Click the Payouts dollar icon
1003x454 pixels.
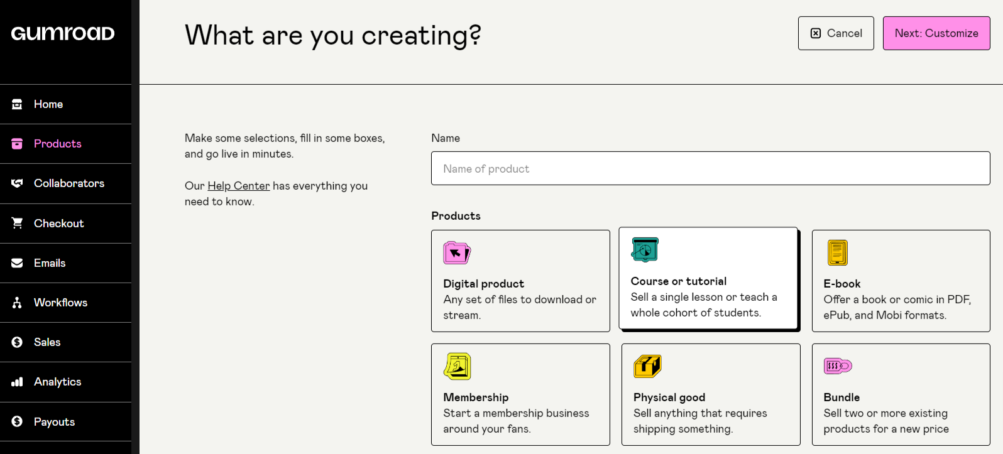pyautogui.click(x=17, y=421)
